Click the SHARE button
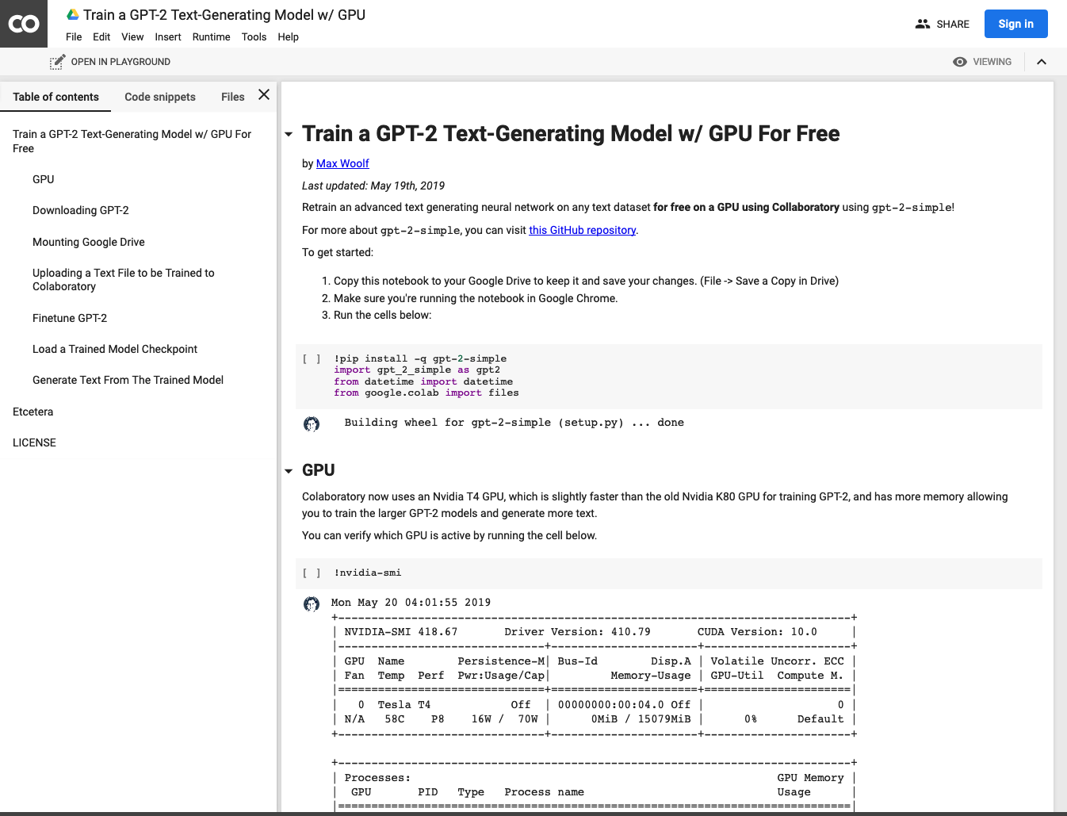Image resolution: width=1067 pixels, height=816 pixels. tap(942, 24)
